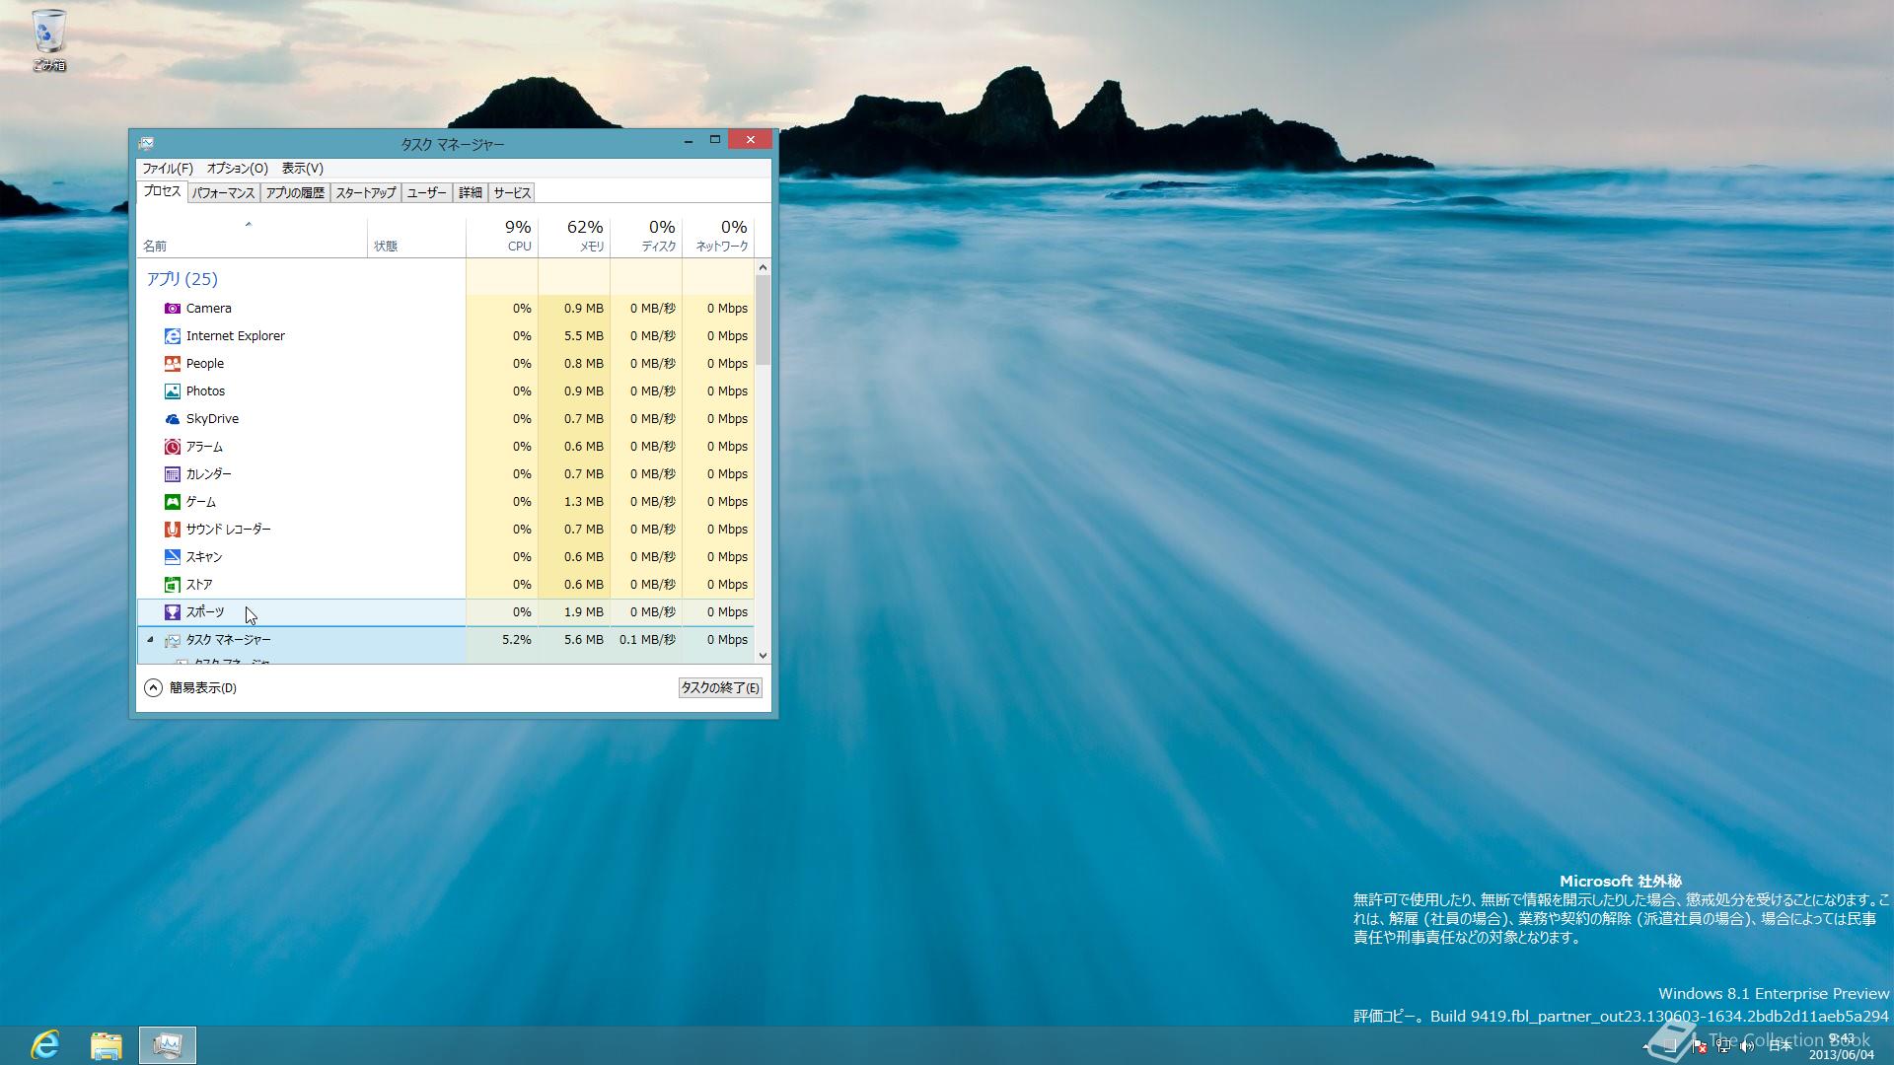
Task: Click 0 Mbps network in Camera row
Action: (727, 309)
